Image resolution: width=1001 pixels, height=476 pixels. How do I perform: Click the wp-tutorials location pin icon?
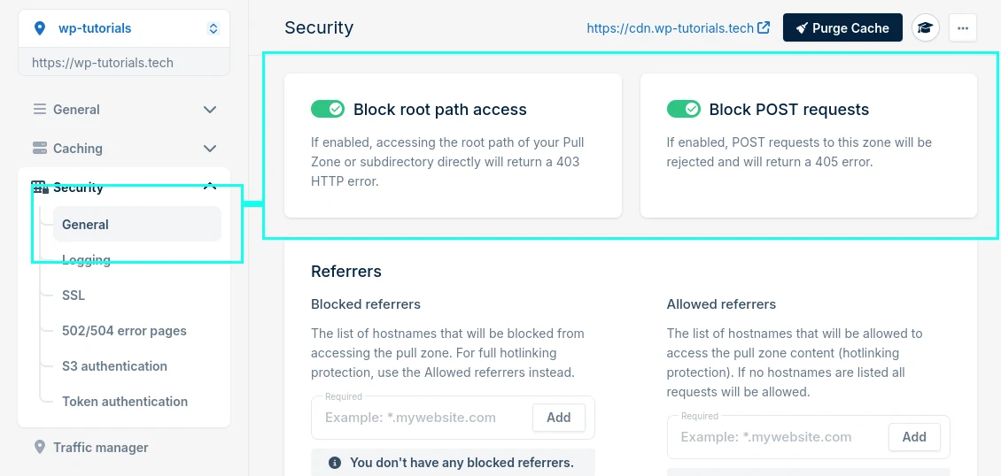pyautogui.click(x=39, y=28)
